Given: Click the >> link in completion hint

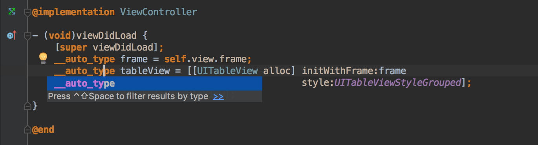Looking at the screenshot, I should pos(218,96).
